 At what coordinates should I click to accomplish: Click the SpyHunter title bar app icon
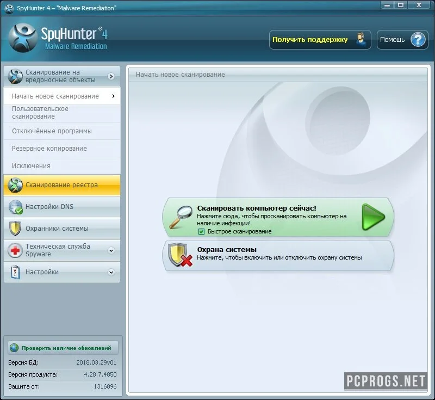9,8
